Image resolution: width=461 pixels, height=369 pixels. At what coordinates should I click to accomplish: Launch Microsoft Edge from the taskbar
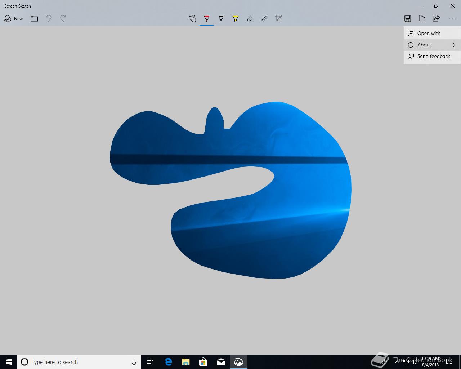(168, 362)
